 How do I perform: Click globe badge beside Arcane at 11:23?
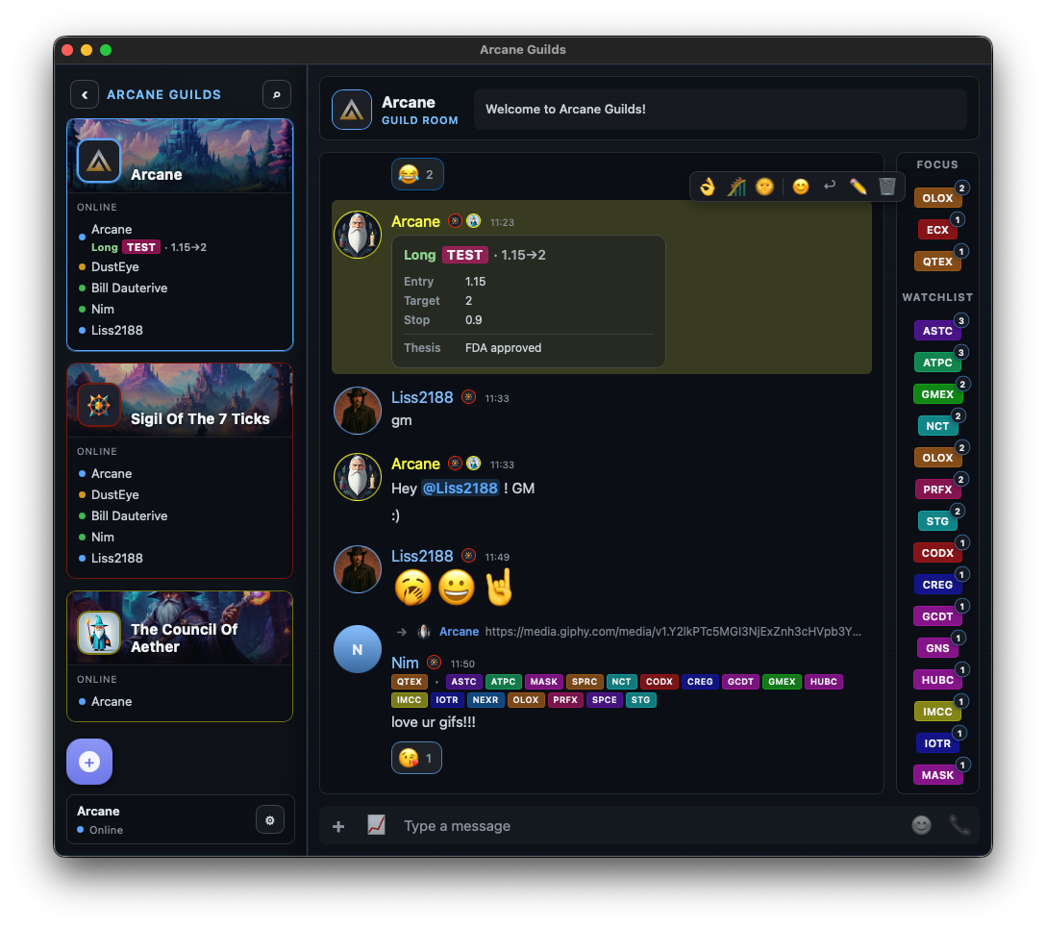[474, 221]
